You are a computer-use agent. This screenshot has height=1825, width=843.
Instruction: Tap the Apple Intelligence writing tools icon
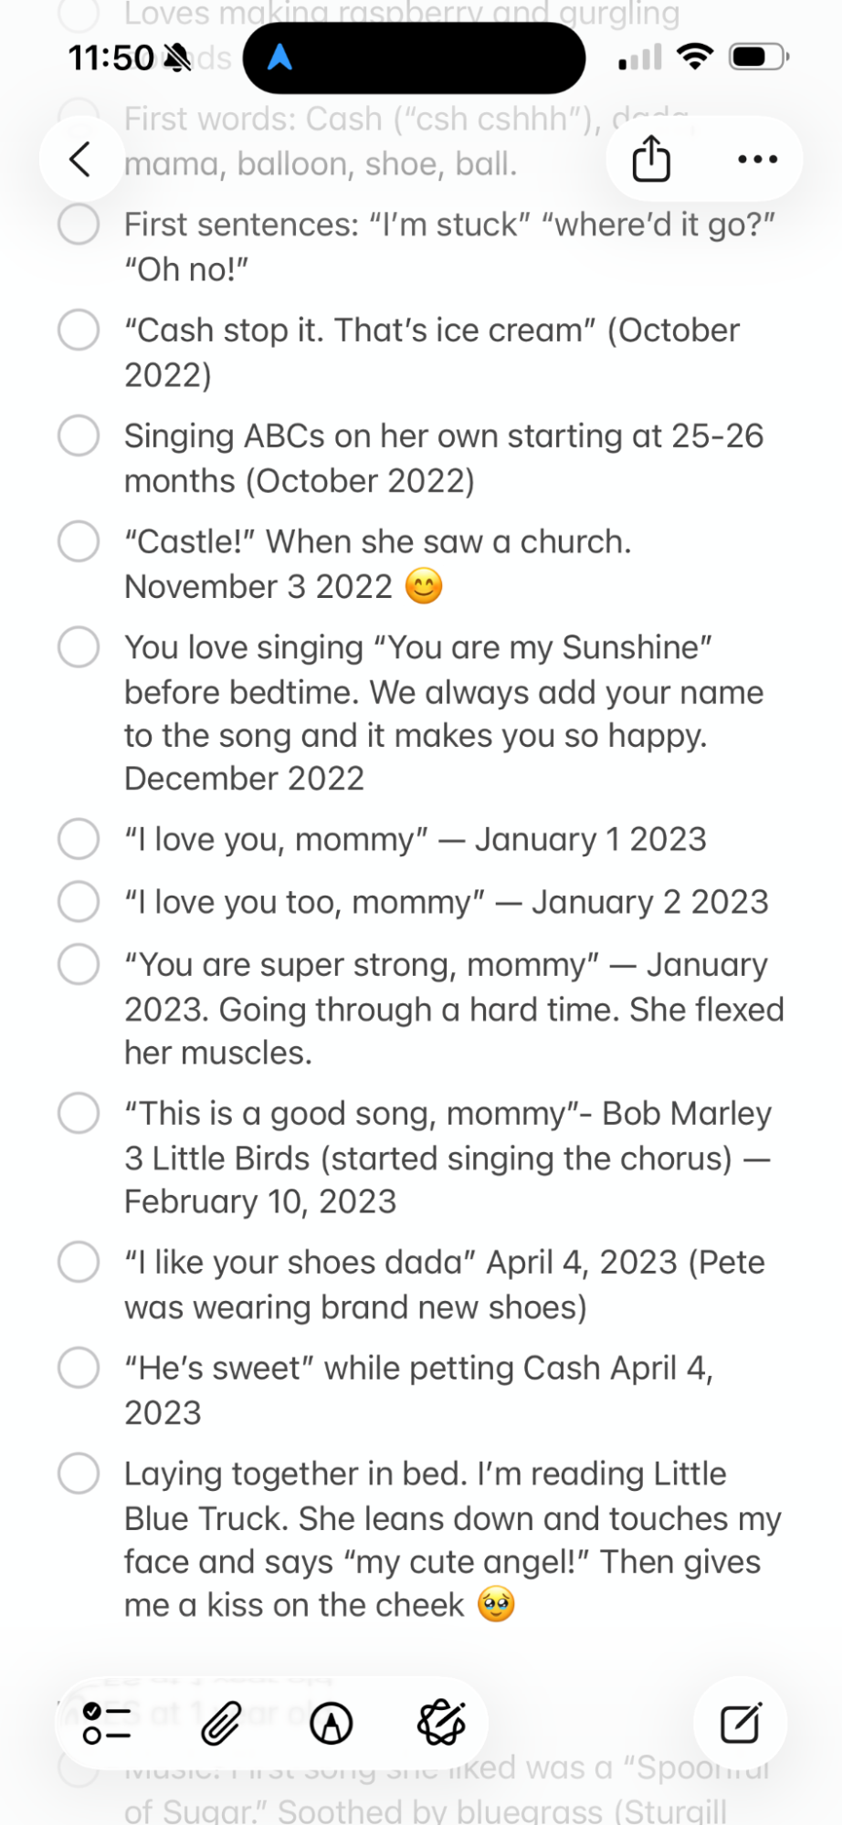441,1723
